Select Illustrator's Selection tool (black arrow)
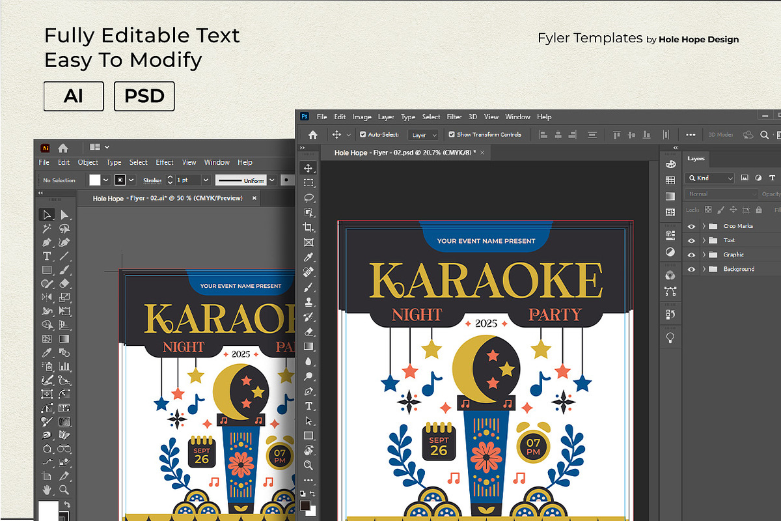Screen dimensions: 781x521 tap(47, 215)
